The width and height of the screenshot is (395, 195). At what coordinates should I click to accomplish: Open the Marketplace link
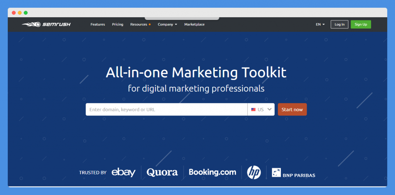click(x=194, y=24)
